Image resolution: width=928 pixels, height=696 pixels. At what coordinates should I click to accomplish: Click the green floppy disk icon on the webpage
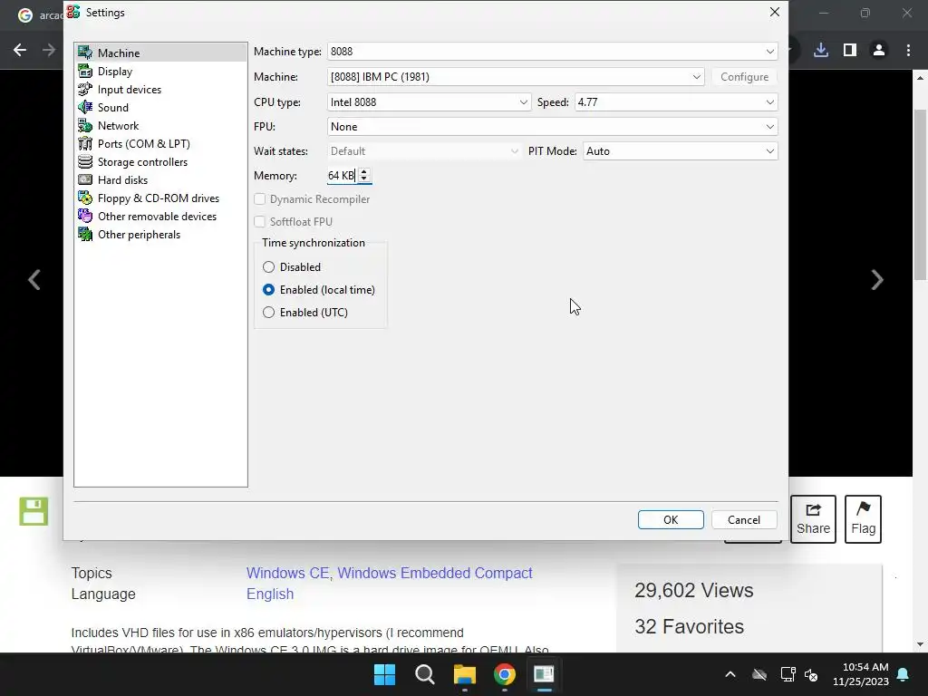pos(34,511)
